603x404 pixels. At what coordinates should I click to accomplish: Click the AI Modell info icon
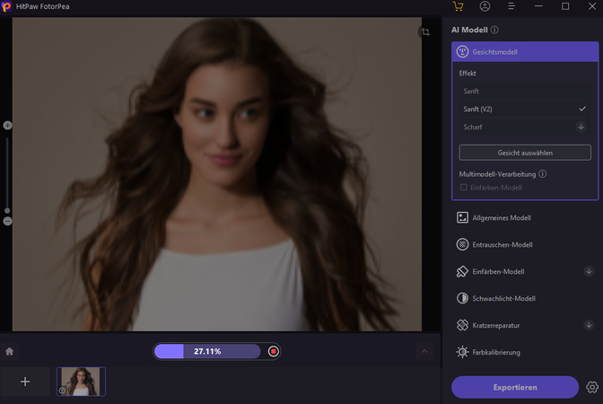coord(495,30)
